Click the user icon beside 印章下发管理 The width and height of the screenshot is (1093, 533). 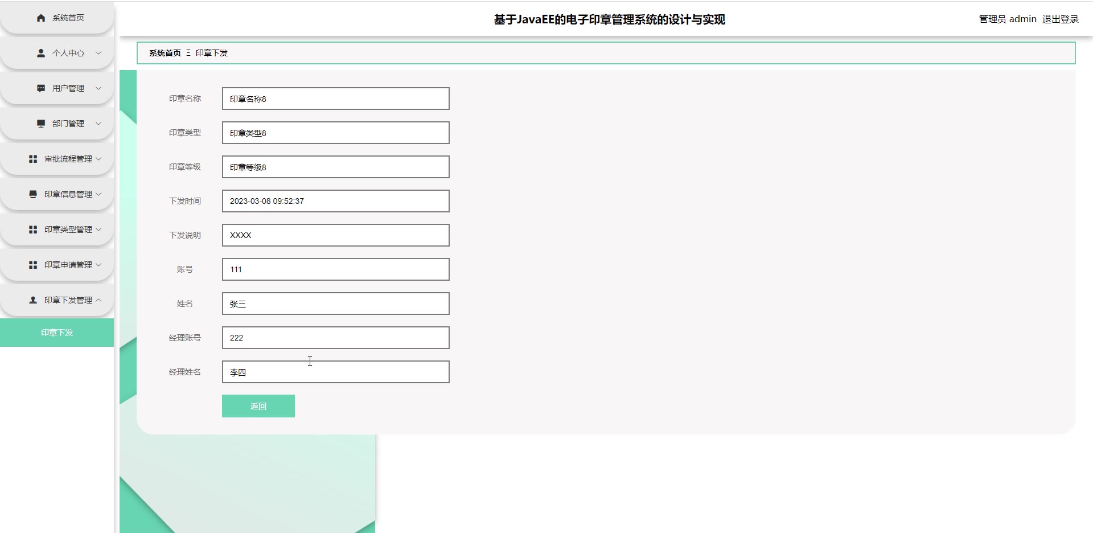(33, 300)
